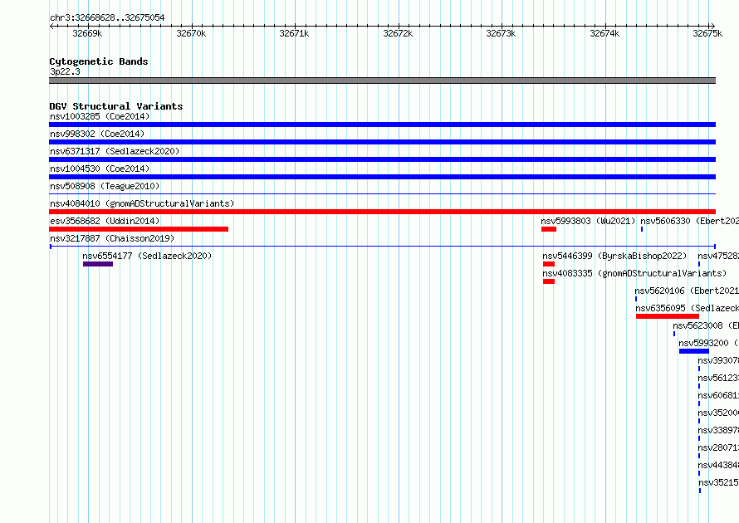Click the variant label starting nsv44384

(718, 465)
